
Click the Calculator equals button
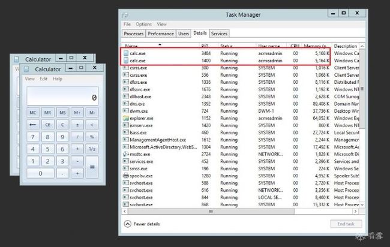pyautogui.click(x=92, y=167)
